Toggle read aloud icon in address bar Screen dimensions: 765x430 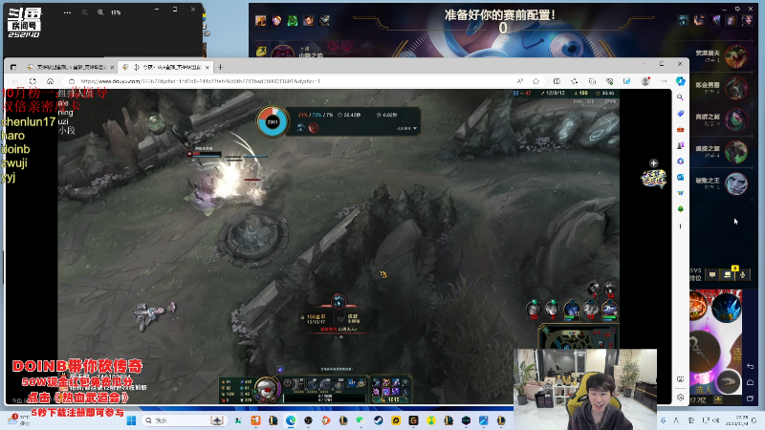coord(520,81)
